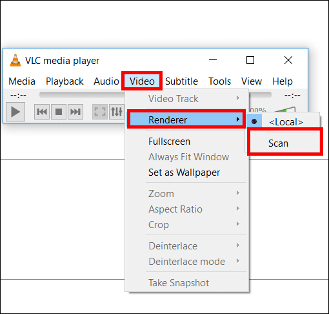
Task: Expand the Zoom submenu
Action: [186, 194]
